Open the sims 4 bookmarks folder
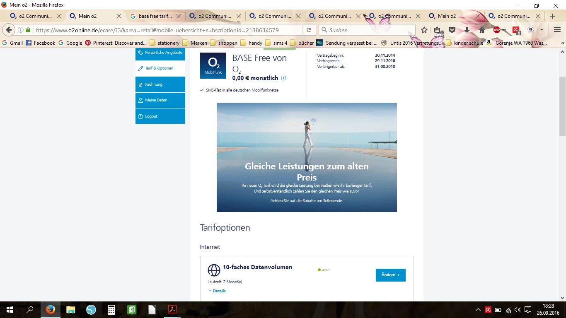This screenshot has width=566, height=318. pyautogui.click(x=276, y=43)
